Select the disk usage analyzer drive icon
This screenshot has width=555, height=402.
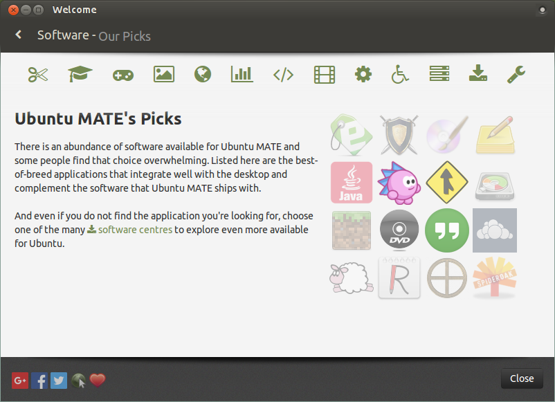495,185
